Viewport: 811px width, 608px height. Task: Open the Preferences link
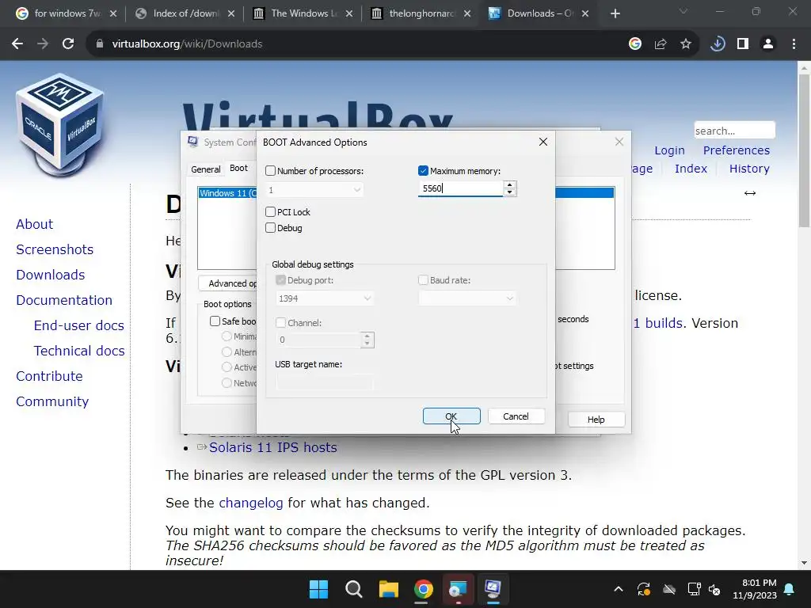(x=736, y=150)
